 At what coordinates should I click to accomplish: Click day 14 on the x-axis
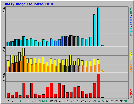tap(59, 101)
